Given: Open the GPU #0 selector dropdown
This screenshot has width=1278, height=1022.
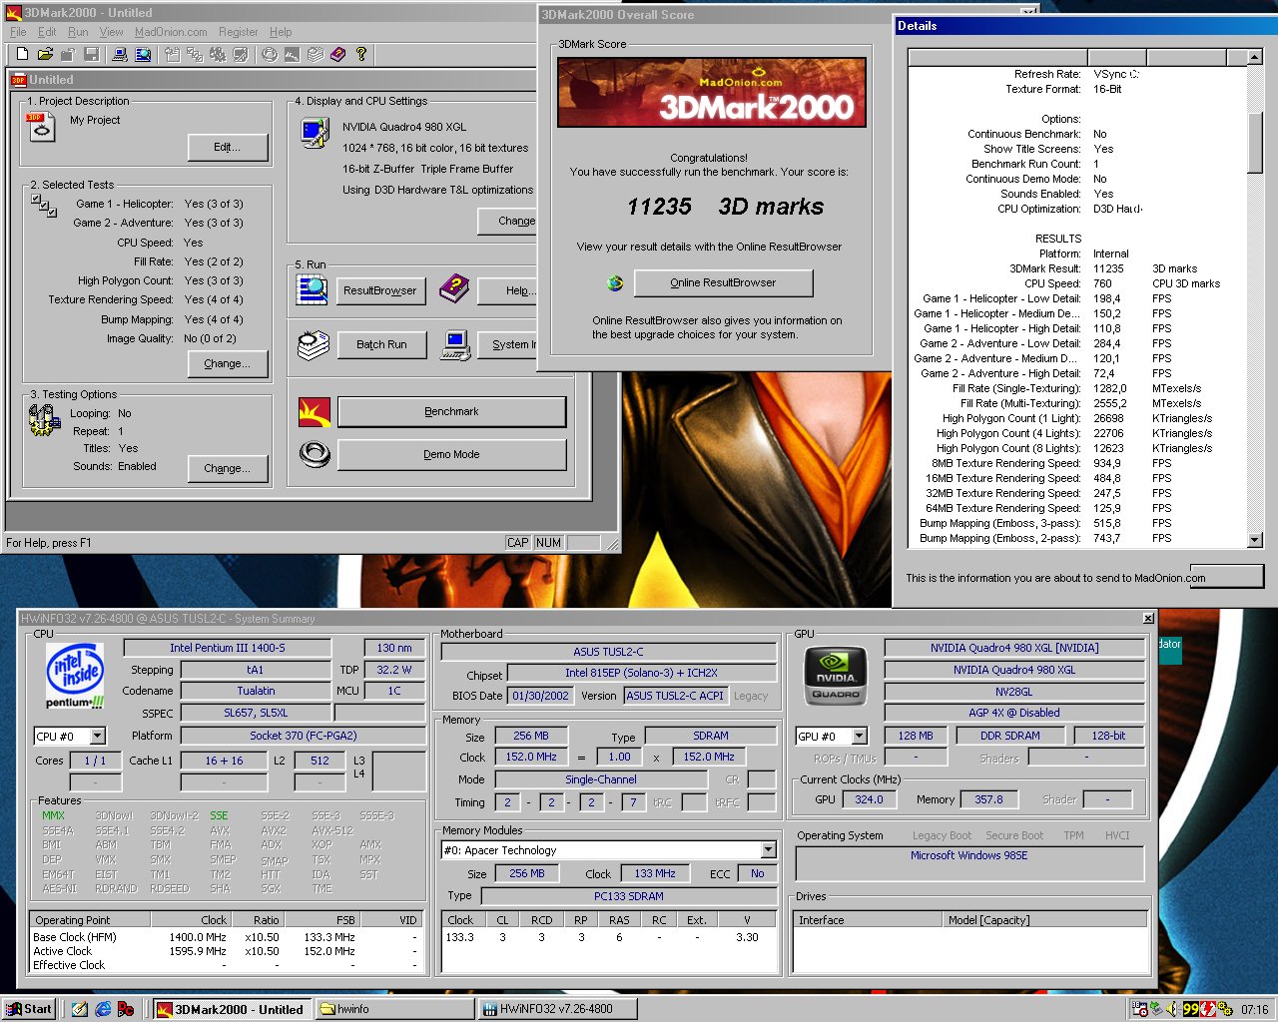Looking at the screenshot, I should (859, 737).
